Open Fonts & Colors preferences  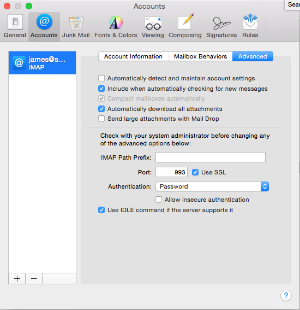(x=116, y=26)
